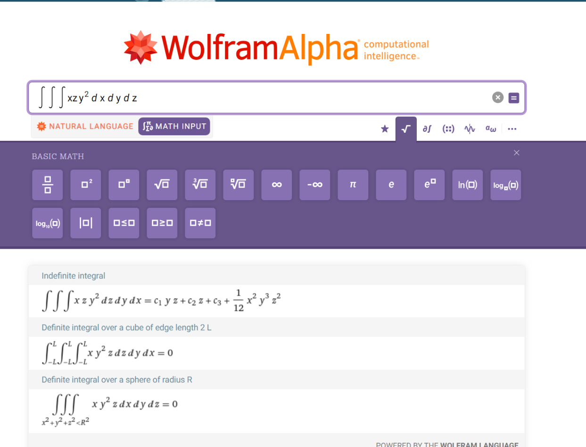
Task: Open the trigonometry wave functions tab
Action: [470, 129]
